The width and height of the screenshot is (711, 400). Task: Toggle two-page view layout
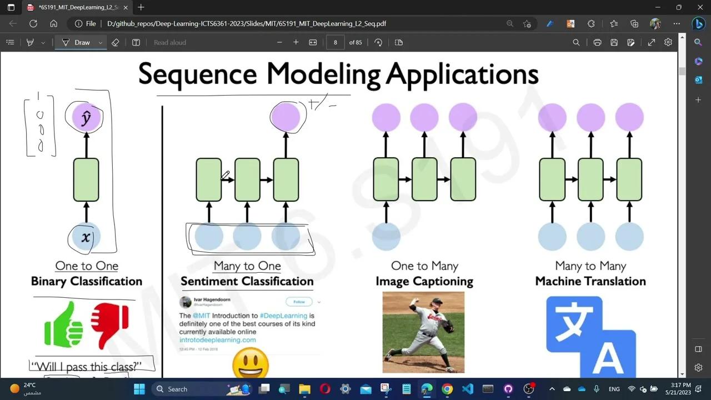point(398,42)
